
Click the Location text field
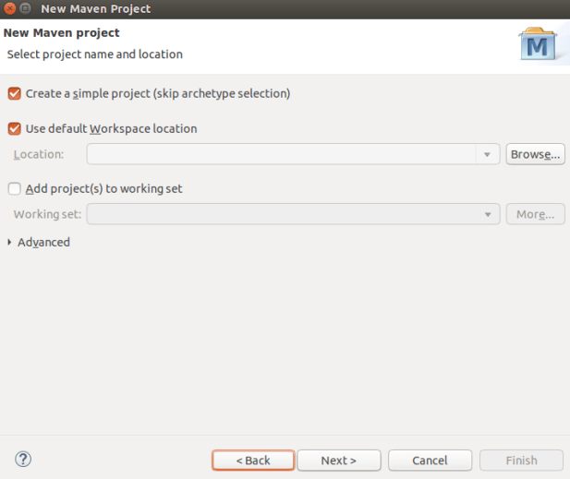point(282,154)
